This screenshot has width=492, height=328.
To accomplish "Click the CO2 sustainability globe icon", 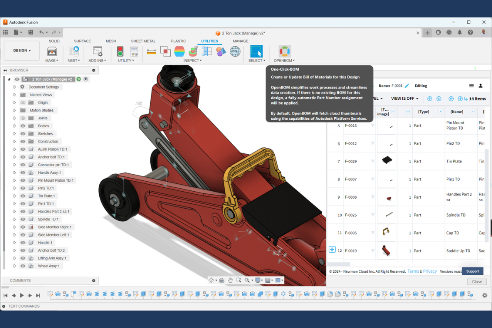I will coord(235,51).
